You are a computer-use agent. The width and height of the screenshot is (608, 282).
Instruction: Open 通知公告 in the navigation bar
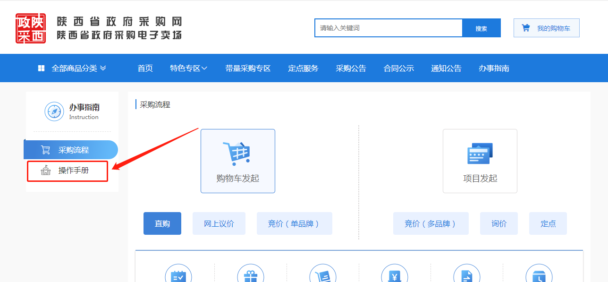tap(446, 68)
